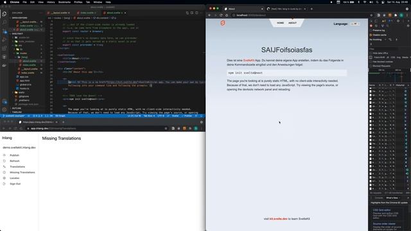Go back in the localhost browser window
The image size is (411, 231).
point(209,15)
